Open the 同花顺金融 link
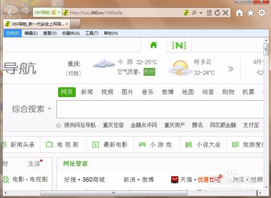This screenshot has width=271, height=198. [223, 125]
